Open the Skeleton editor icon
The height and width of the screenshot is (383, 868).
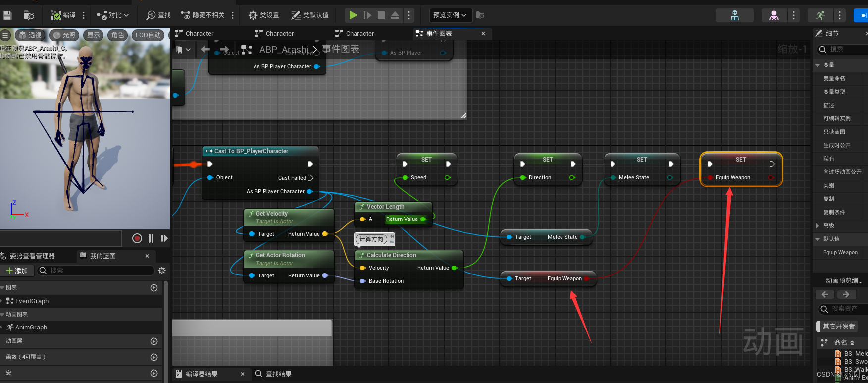tap(735, 15)
